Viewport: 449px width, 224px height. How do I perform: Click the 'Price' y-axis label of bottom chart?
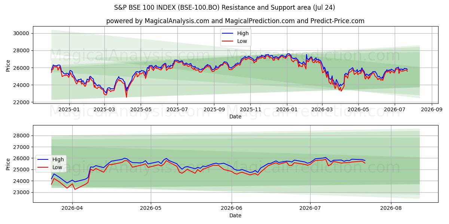pyautogui.click(x=8, y=164)
